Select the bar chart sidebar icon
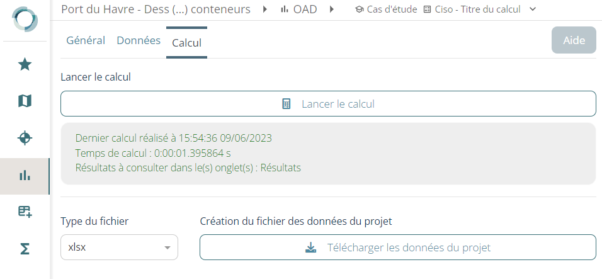 pyautogui.click(x=25, y=176)
